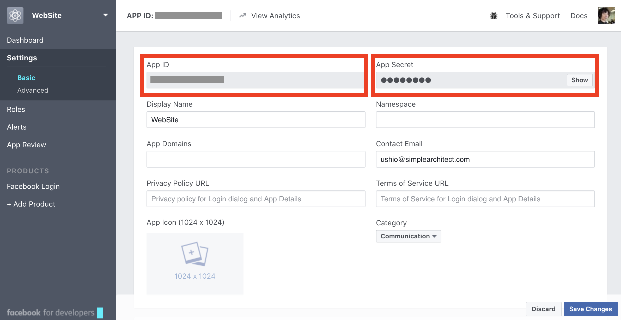
Task: Open Advanced settings subsection
Action: (x=33, y=90)
